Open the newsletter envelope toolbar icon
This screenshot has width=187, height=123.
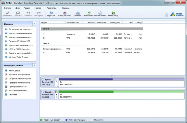coord(100,14)
